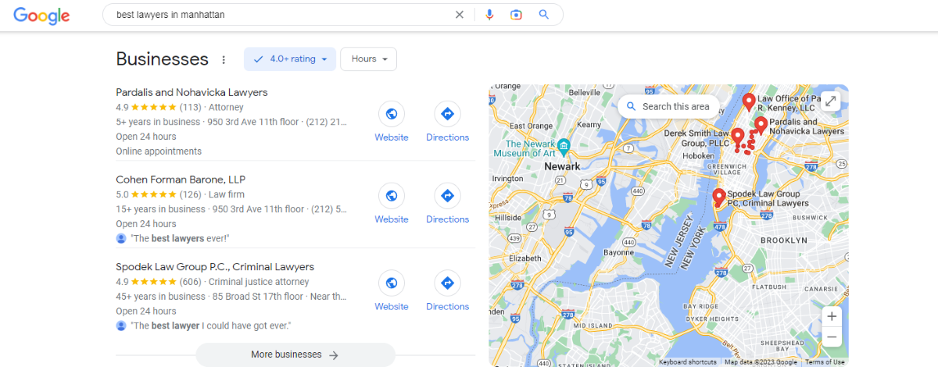Click the search input field

pyautogui.click(x=281, y=15)
